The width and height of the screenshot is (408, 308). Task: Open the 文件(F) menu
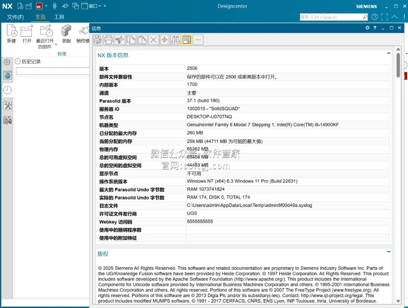(x=15, y=17)
